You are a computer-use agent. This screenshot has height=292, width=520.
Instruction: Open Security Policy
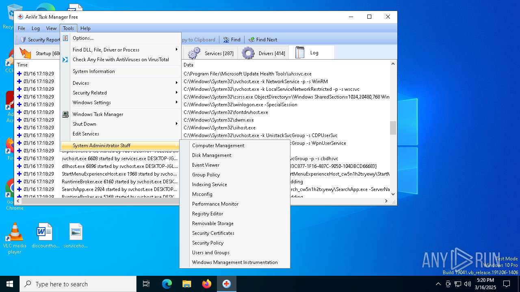[235, 243]
